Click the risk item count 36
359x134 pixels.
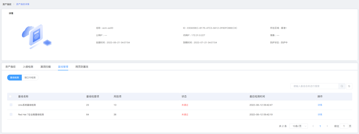pos(115,115)
